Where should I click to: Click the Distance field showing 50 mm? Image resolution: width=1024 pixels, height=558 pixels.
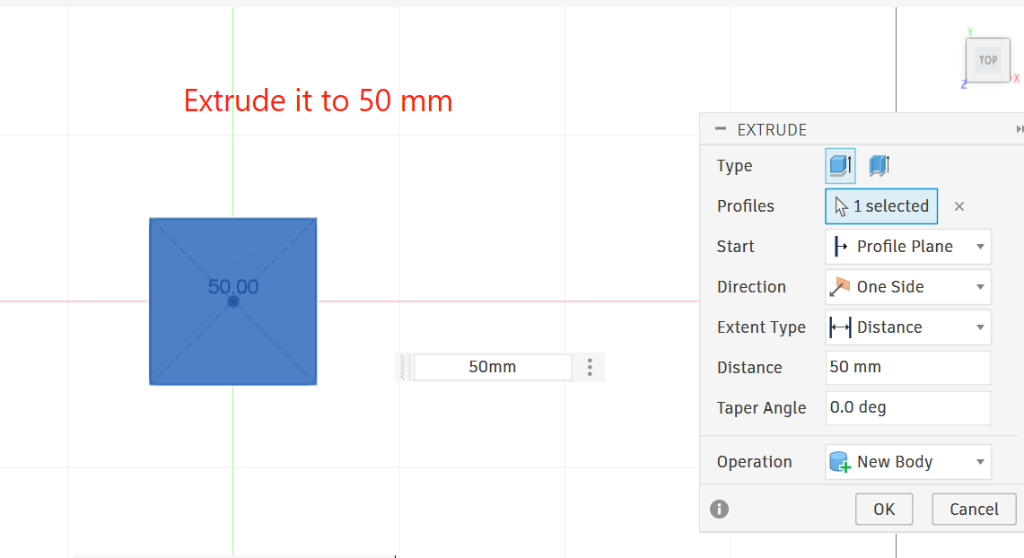[907, 368]
